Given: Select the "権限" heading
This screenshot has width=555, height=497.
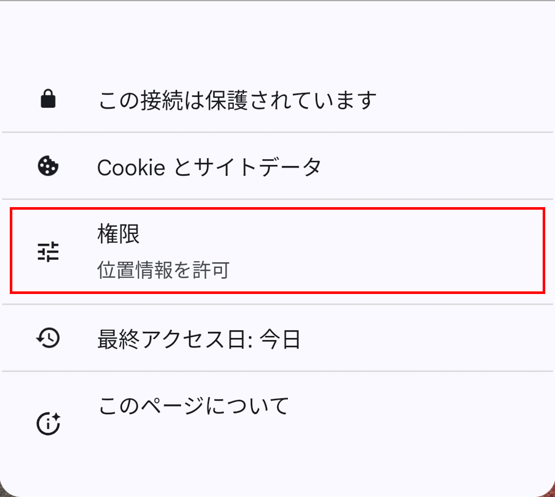Looking at the screenshot, I should pyautogui.click(x=118, y=235).
